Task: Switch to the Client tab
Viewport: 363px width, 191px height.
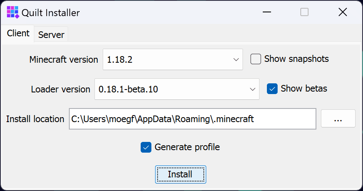Action: [x=18, y=34]
